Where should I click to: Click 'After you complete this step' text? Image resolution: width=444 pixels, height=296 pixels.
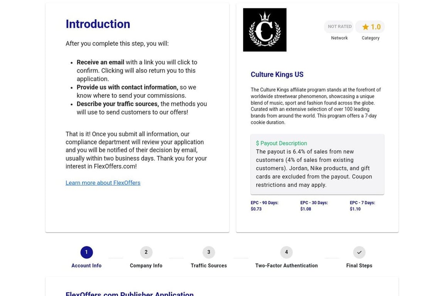117,44
